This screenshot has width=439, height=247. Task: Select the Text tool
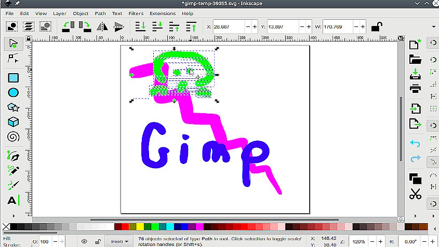click(x=13, y=200)
